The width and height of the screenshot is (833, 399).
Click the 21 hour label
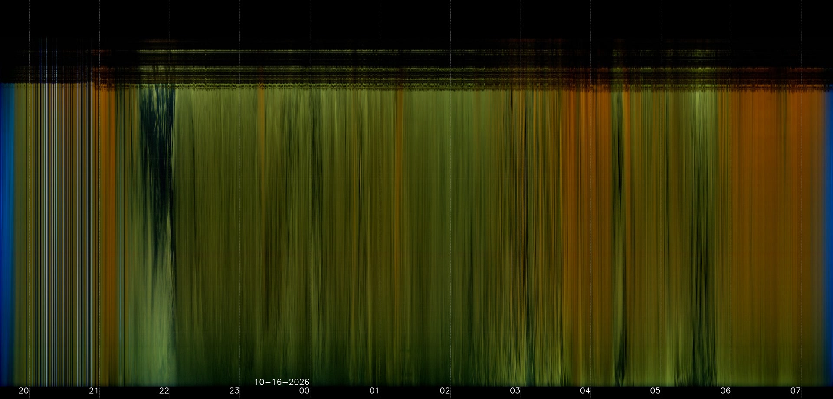[x=94, y=391]
